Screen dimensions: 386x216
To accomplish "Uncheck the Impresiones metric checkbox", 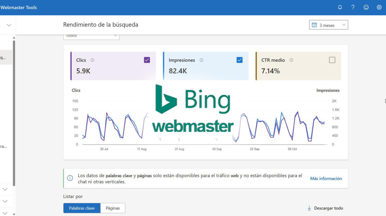I will pyautogui.click(x=239, y=60).
